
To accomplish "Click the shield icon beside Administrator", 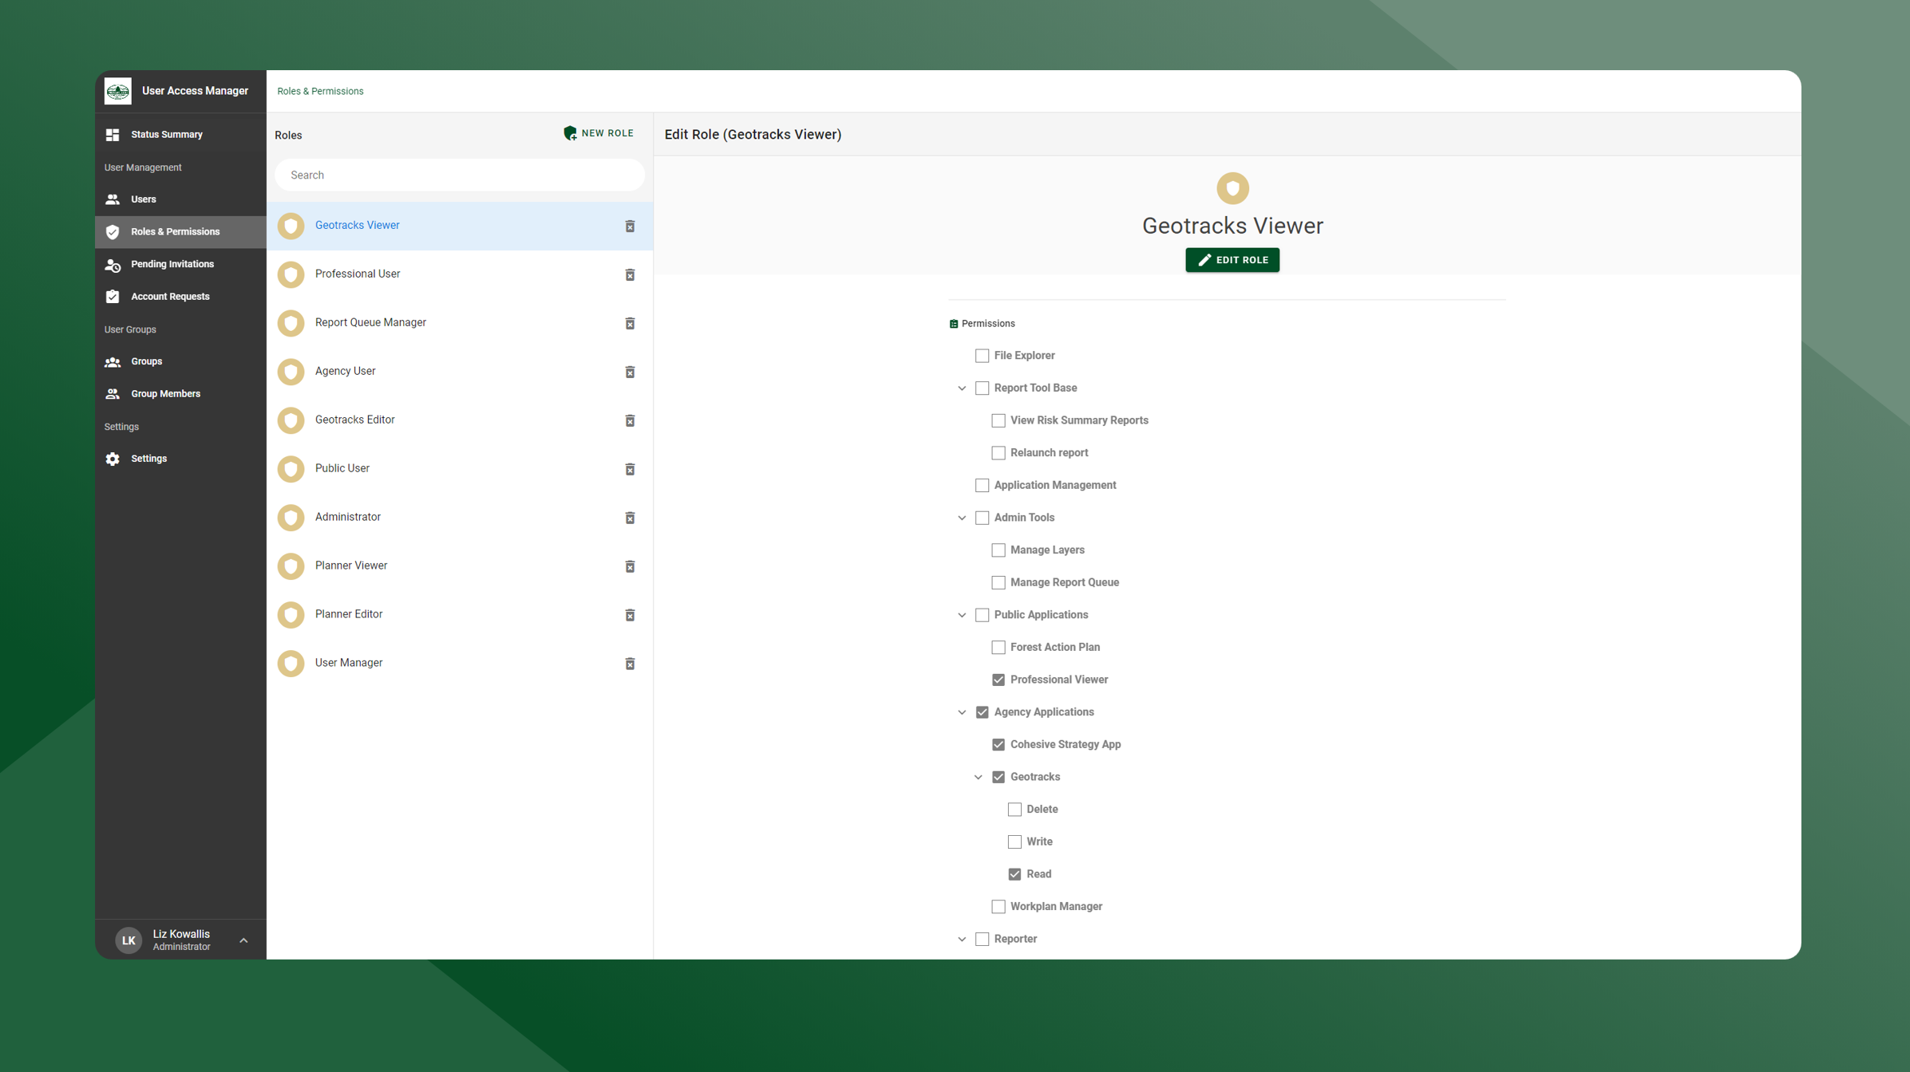I will click(291, 518).
